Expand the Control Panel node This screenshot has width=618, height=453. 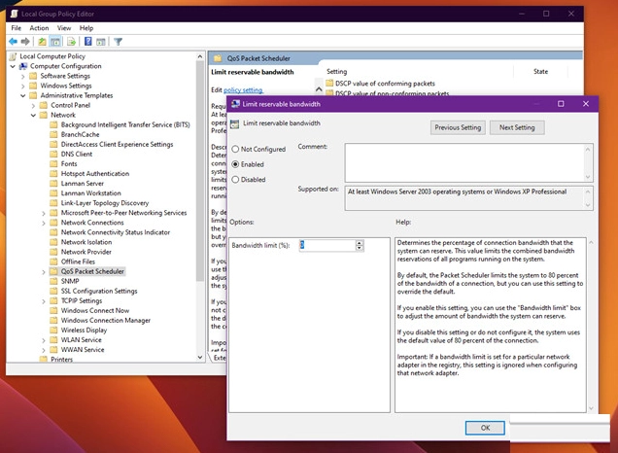33,106
